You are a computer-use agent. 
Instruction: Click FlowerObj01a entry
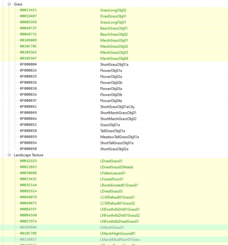click(111, 71)
